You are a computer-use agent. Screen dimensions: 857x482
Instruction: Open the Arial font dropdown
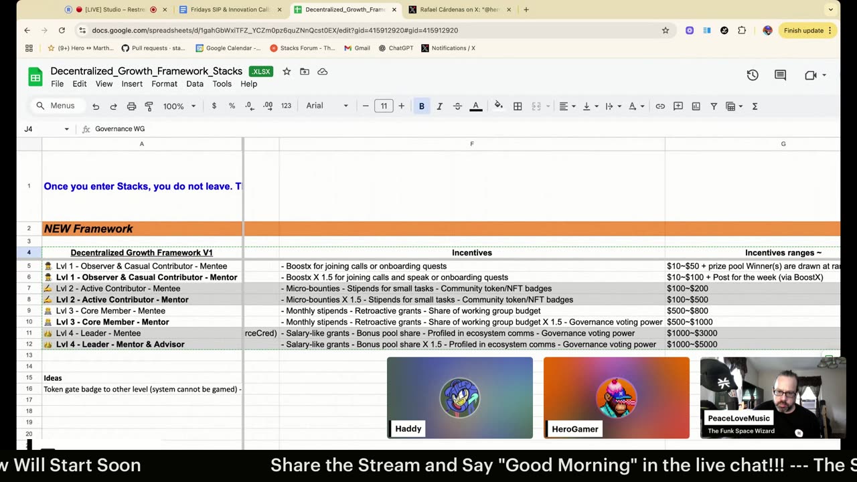click(327, 106)
